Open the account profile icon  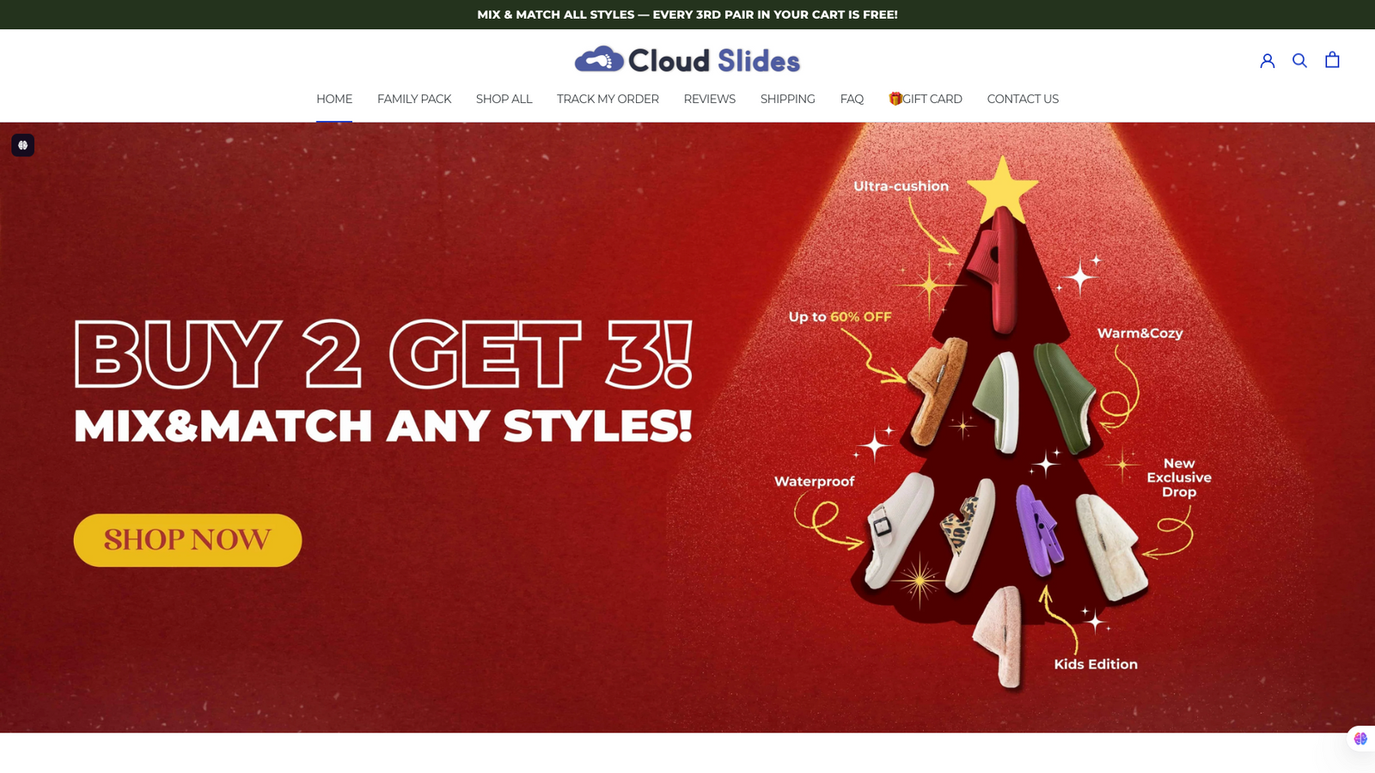pyautogui.click(x=1267, y=60)
